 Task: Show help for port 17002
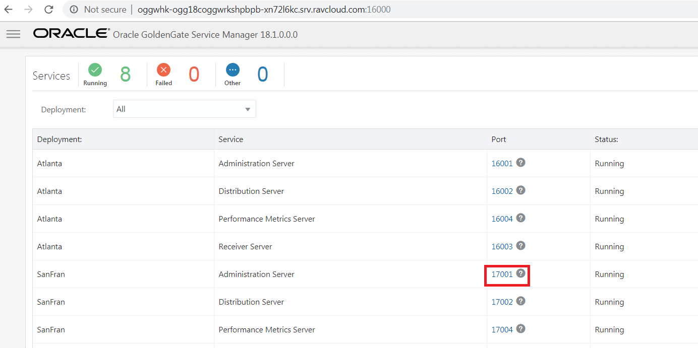[x=521, y=301]
